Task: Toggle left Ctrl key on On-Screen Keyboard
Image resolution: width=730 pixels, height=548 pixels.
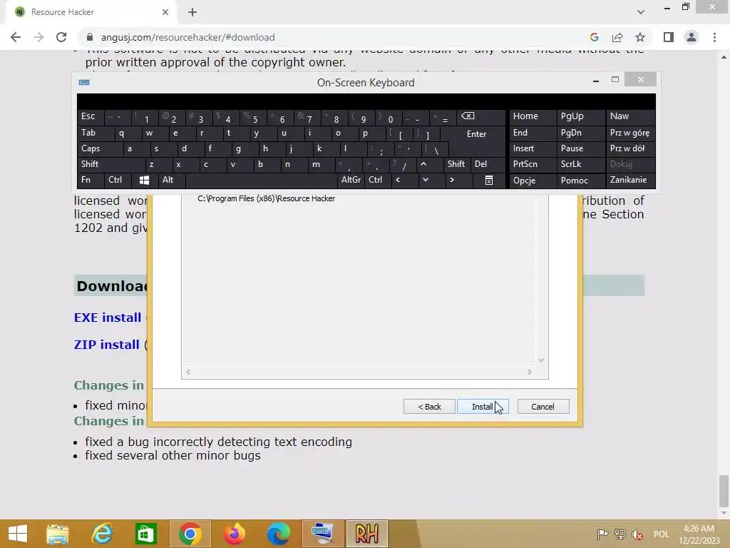Action: point(118,180)
